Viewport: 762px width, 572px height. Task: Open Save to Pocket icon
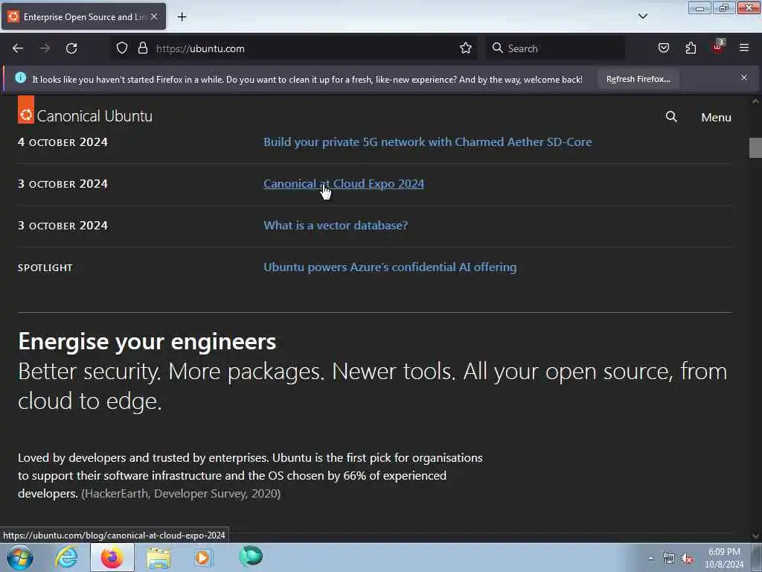click(x=664, y=48)
